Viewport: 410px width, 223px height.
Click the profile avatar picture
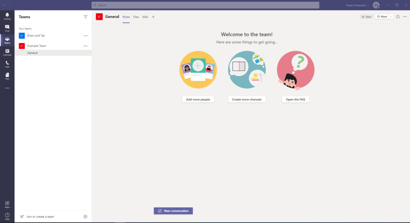[376, 5]
